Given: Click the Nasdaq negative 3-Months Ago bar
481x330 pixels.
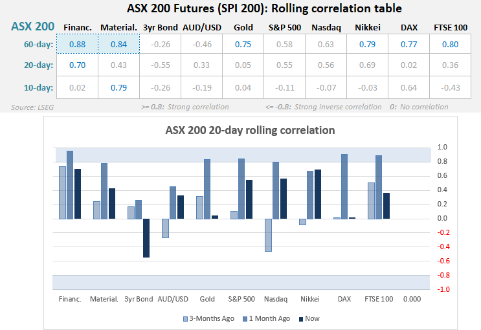Looking at the screenshot, I should tap(267, 235).
